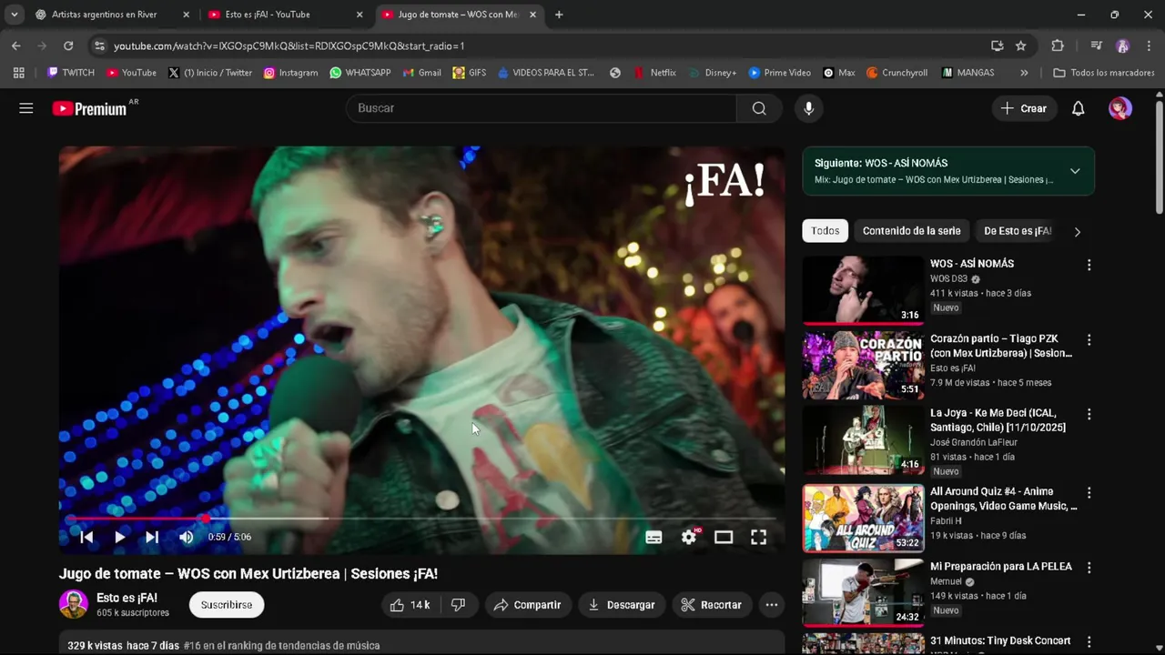
Task: Select Contenido de la serie chip
Action: 911,231
